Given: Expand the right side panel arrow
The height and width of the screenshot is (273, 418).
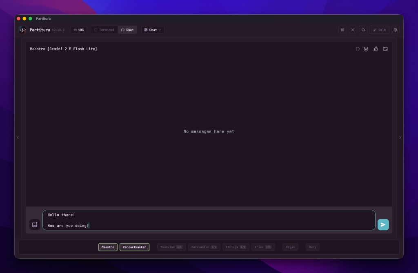Looking at the screenshot, I should 400,137.
